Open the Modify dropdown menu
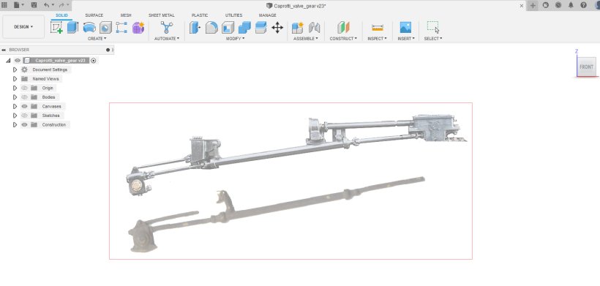This screenshot has height=286, width=600. coord(235,39)
